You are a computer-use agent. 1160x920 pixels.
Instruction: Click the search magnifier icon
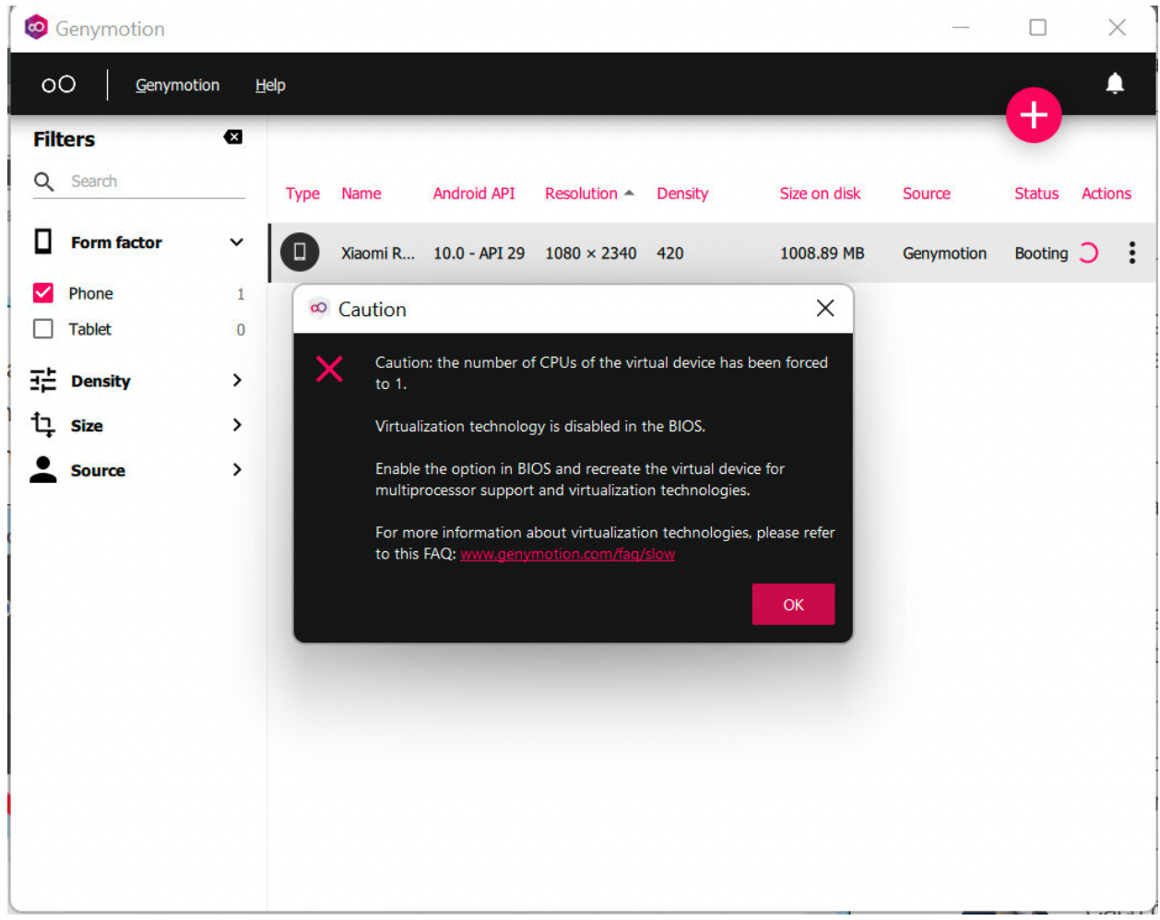tap(43, 182)
